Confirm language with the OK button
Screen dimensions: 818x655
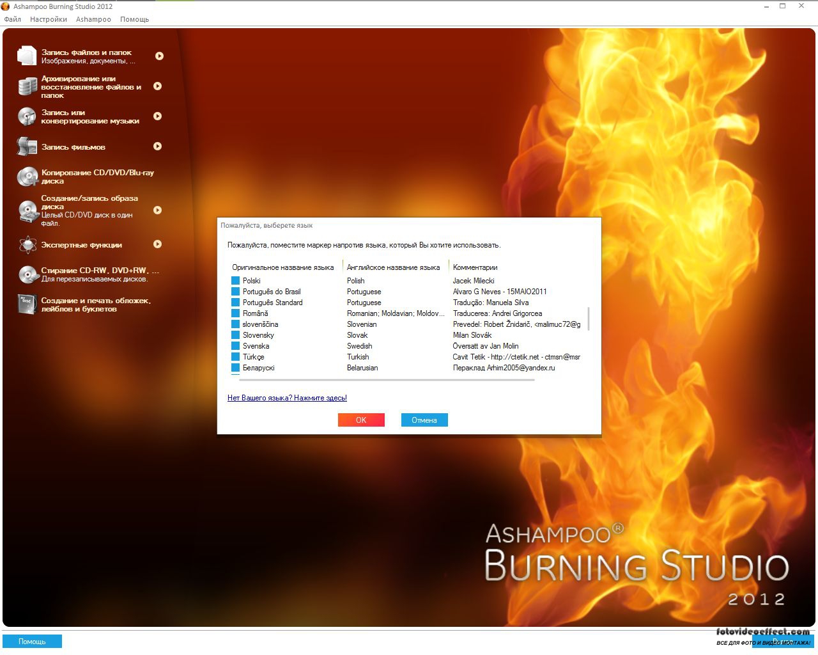coord(361,420)
